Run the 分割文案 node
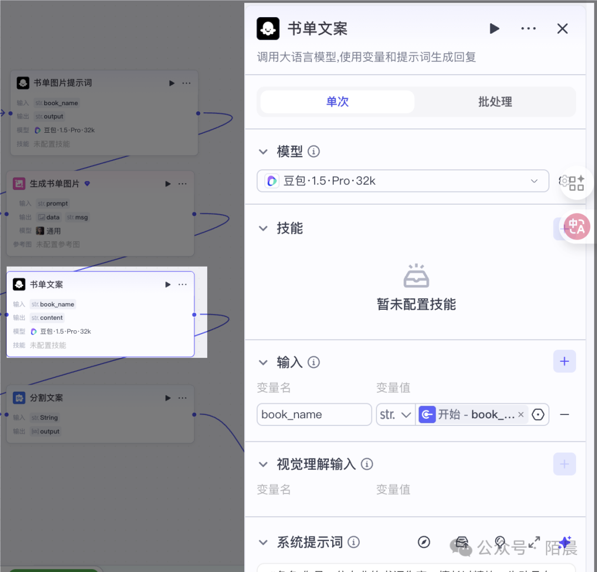The image size is (597, 572). tap(168, 398)
